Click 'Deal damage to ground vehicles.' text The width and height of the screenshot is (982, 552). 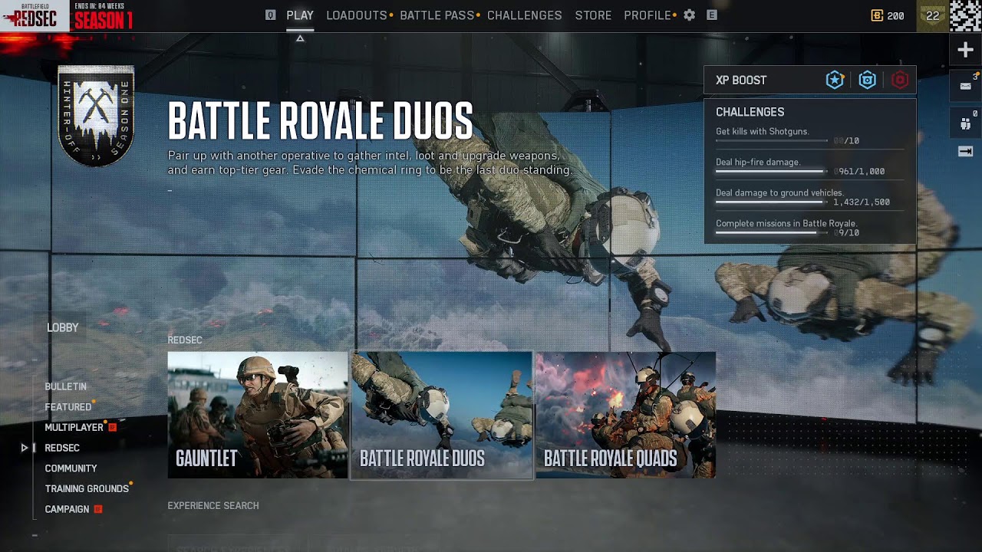(x=779, y=192)
